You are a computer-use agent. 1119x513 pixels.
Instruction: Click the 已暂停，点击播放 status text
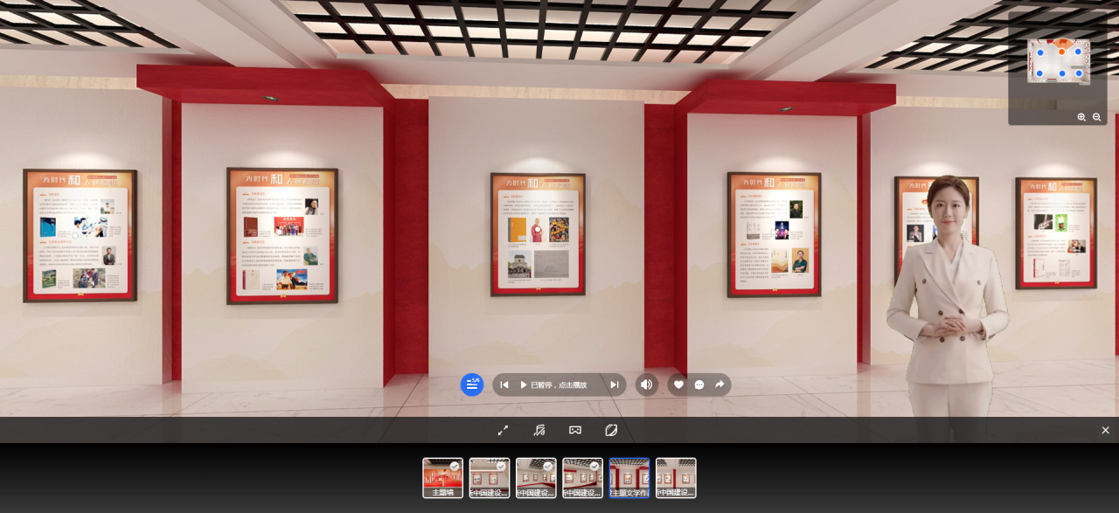[x=559, y=385]
